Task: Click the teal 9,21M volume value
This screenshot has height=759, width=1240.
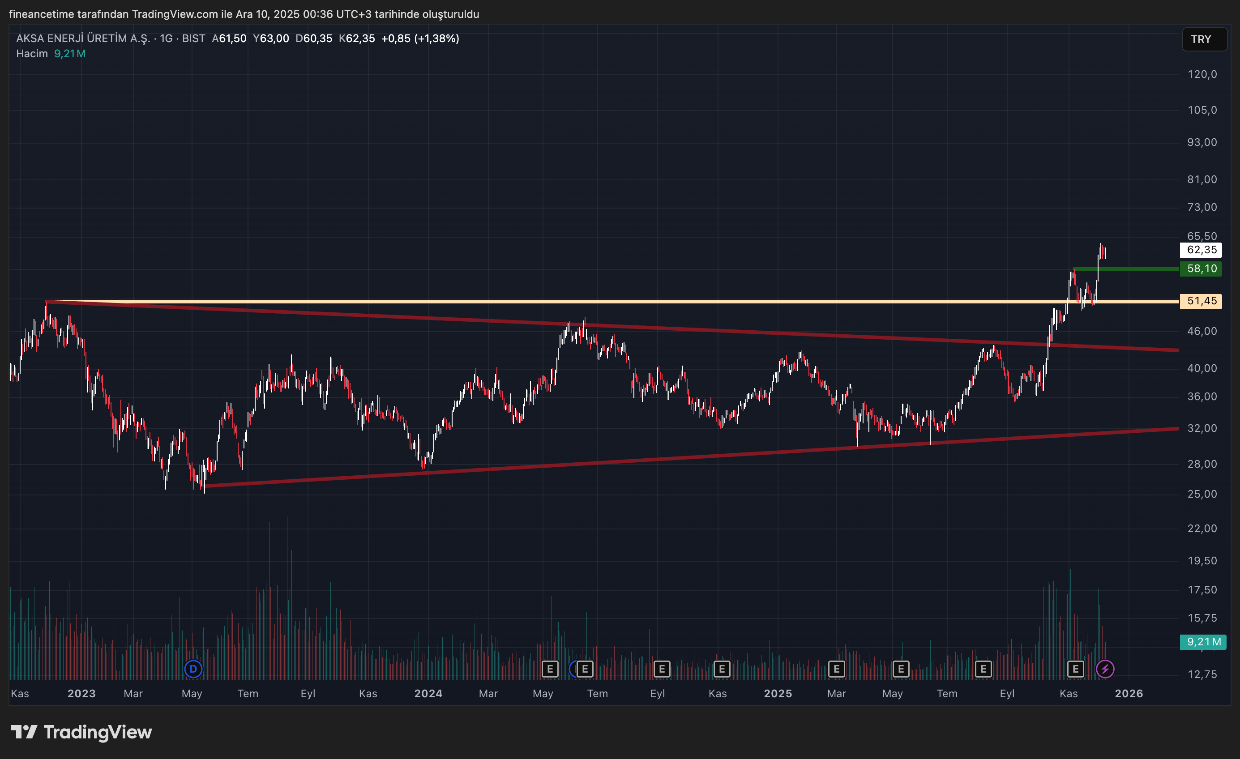Action: [70, 53]
